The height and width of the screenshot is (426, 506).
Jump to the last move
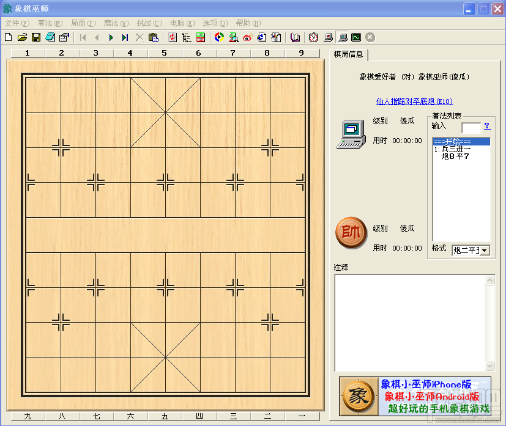(x=125, y=37)
